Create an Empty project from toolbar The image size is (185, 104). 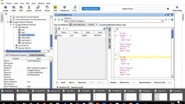click(5, 9)
